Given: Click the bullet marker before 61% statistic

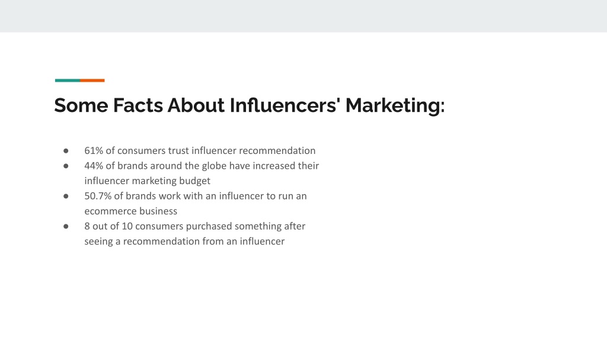Looking at the screenshot, I should tap(66, 151).
